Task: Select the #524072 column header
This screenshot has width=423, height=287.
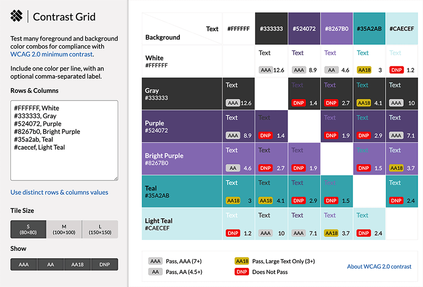Action: click(x=304, y=28)
